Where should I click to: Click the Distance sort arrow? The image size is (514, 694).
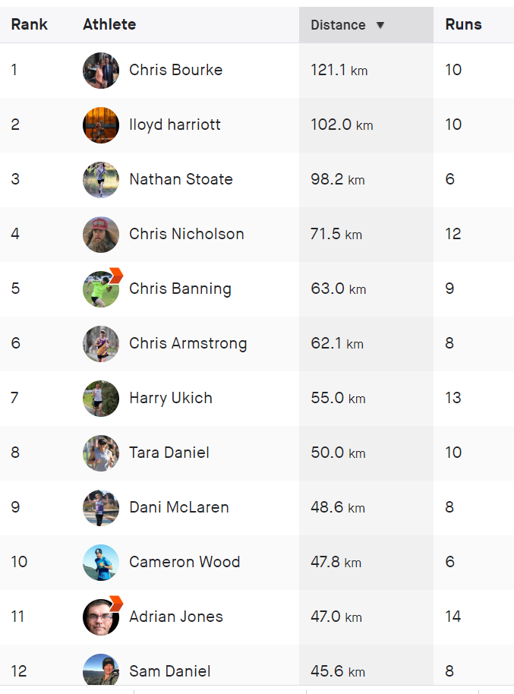click(380, 25)
